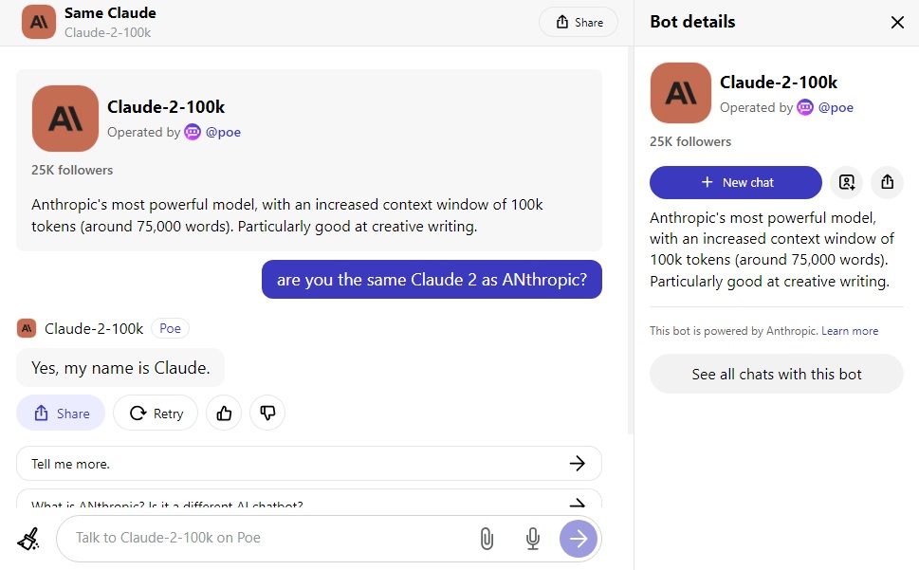Open the Learn more link
The height and width of the screenshot is (570, 919).
849,331
